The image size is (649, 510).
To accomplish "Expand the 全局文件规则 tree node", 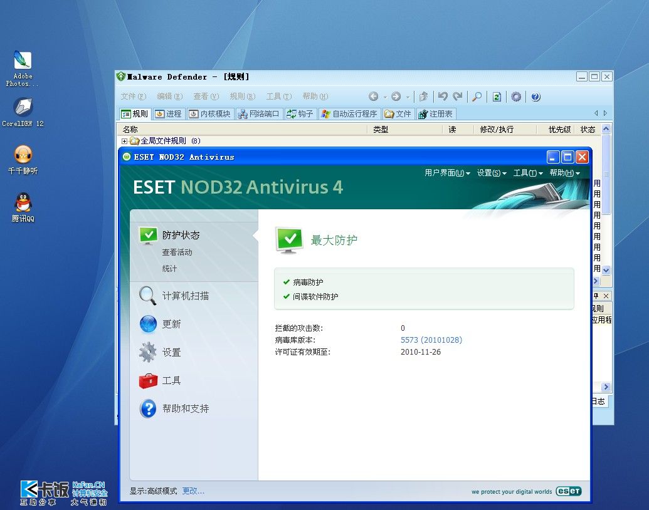I will (x=124, y=141).
